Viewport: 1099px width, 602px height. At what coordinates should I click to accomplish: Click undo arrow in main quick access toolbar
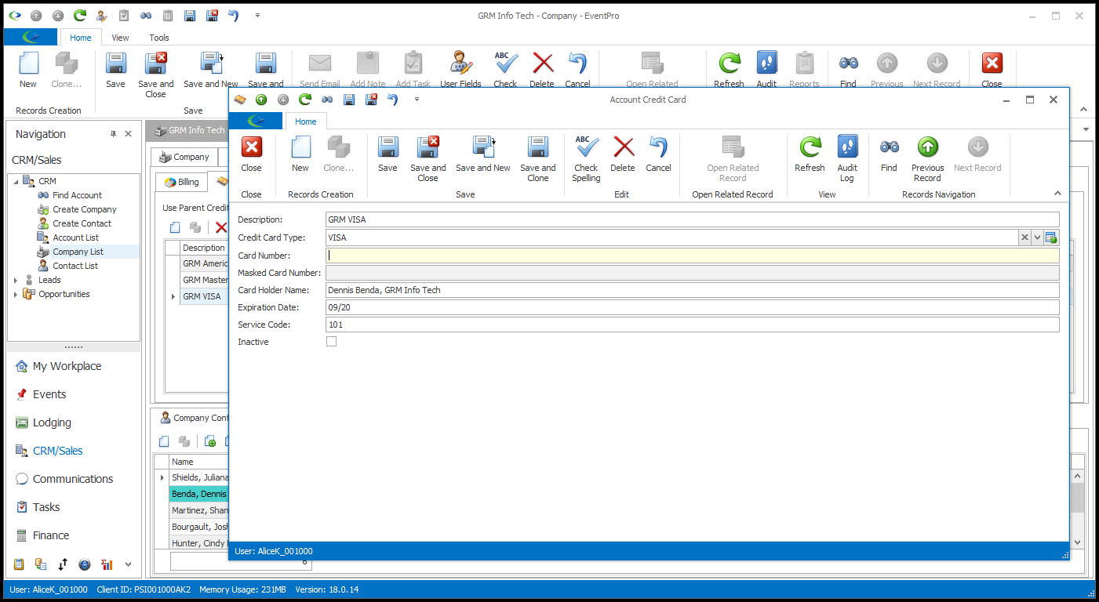[234, 16]
